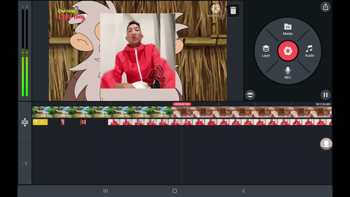The image size is (350, 197).
Task: Tap the red camera shutter button
Action: (288, 51)
